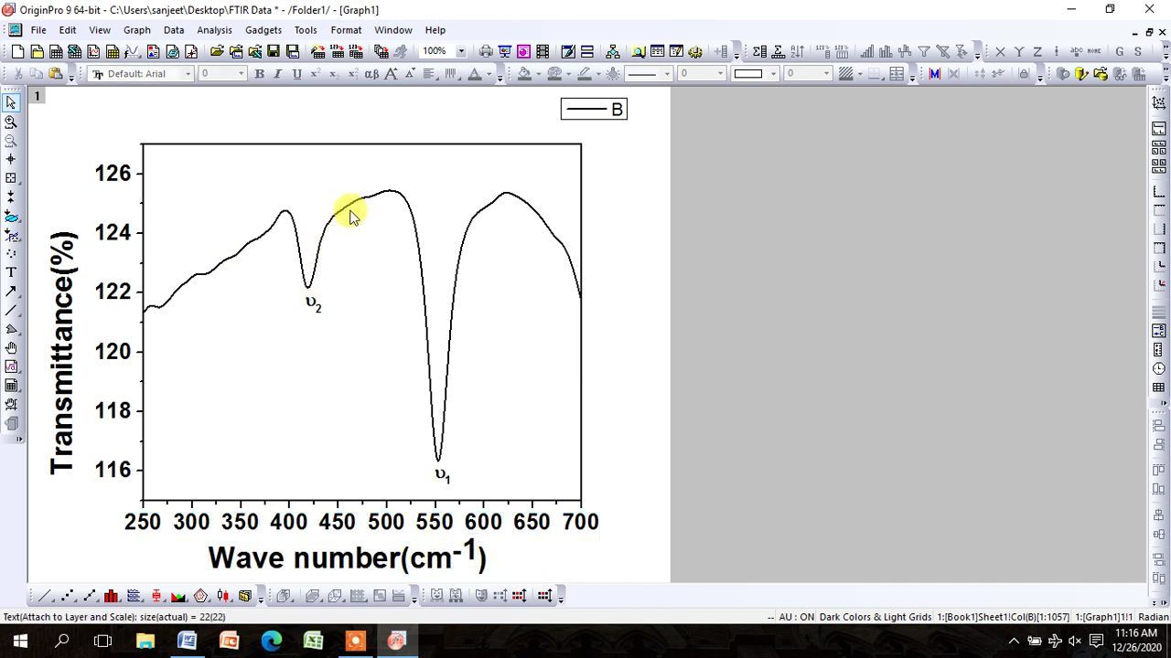Click the Increase Font Size icon
1171x658 pixels.
(391, 74)
